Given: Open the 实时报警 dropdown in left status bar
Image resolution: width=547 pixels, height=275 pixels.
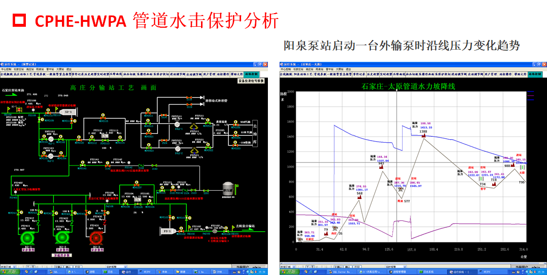Looking at the screenshot, I should point(116,267).
